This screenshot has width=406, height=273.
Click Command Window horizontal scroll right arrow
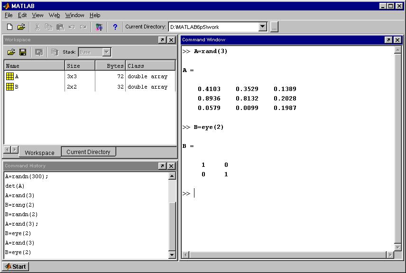click(390, 255)
